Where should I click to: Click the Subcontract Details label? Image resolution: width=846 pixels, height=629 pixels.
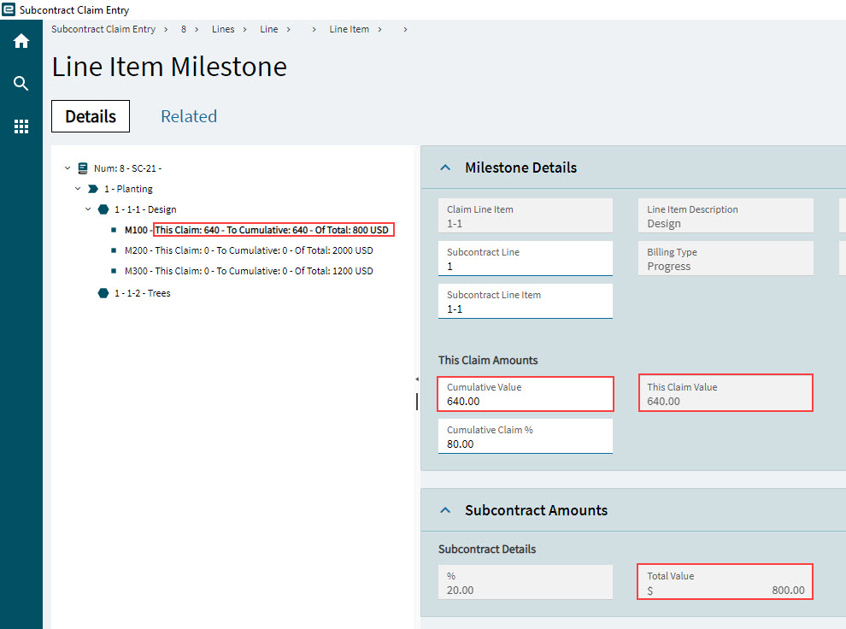point(487,550)
